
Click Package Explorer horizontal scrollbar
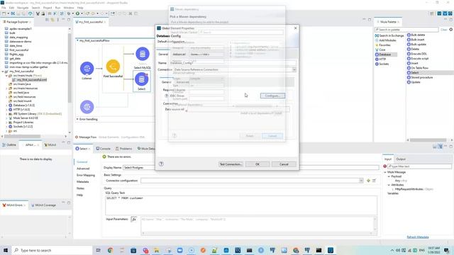point(22,136)
